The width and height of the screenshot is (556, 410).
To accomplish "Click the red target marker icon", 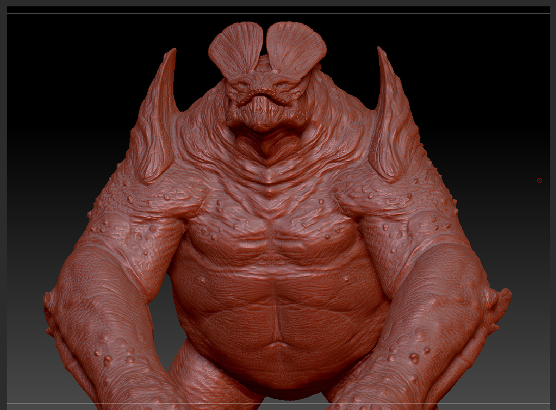I will pos(540,180).
